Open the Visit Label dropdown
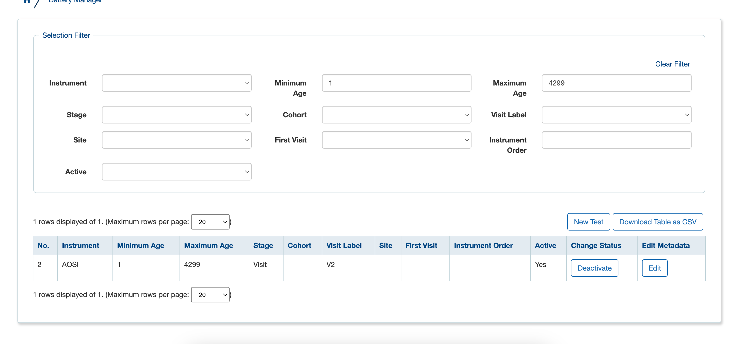Screen dimensions: 735x344 (616, 115)
